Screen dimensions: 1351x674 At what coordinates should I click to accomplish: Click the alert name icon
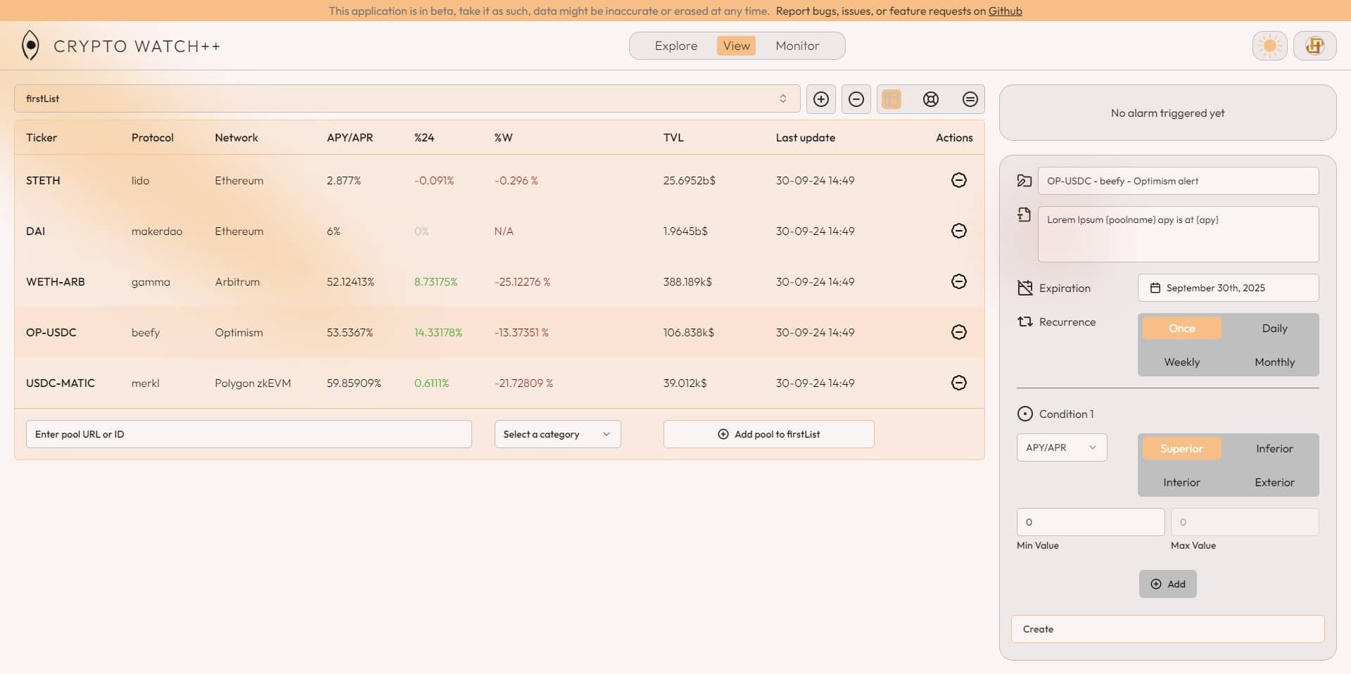coord(1025,181)
